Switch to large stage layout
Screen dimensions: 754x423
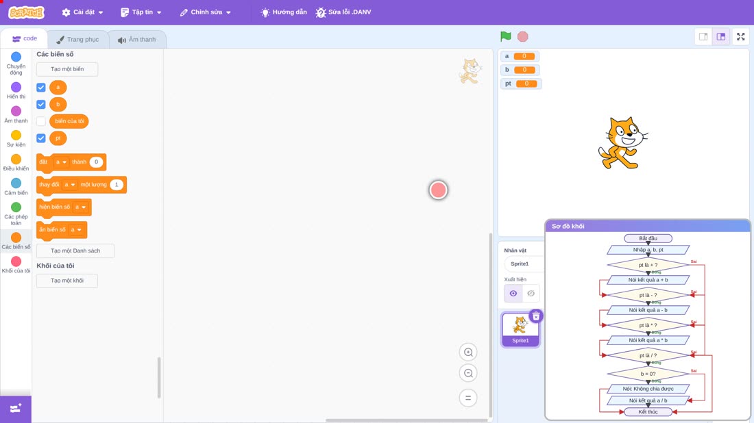[x=721, y=36]
